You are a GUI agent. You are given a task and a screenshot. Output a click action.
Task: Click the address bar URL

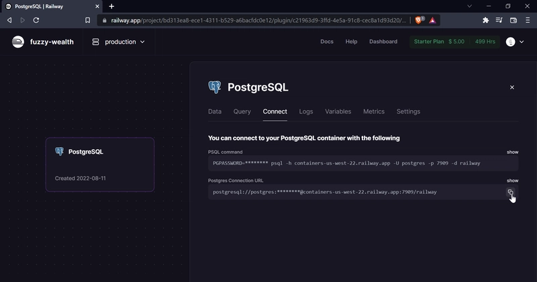point(258,20)
